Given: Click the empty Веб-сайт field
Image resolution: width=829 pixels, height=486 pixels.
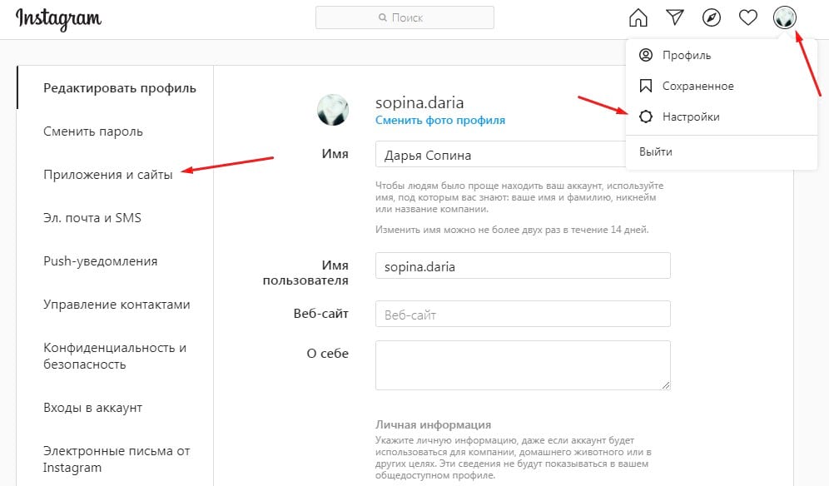Looking at the screenshot, I should (523, 314).
